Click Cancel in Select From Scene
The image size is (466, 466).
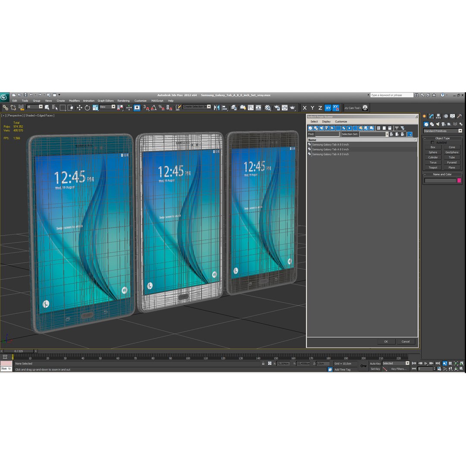tap(405, 341)
